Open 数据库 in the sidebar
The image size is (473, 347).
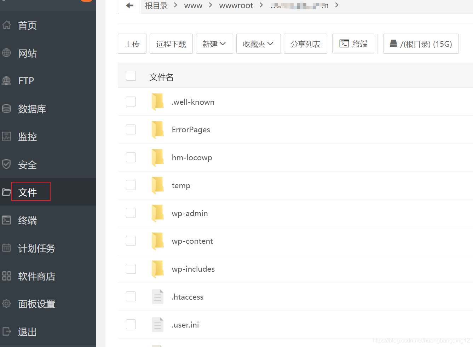[x=32, y=109]
